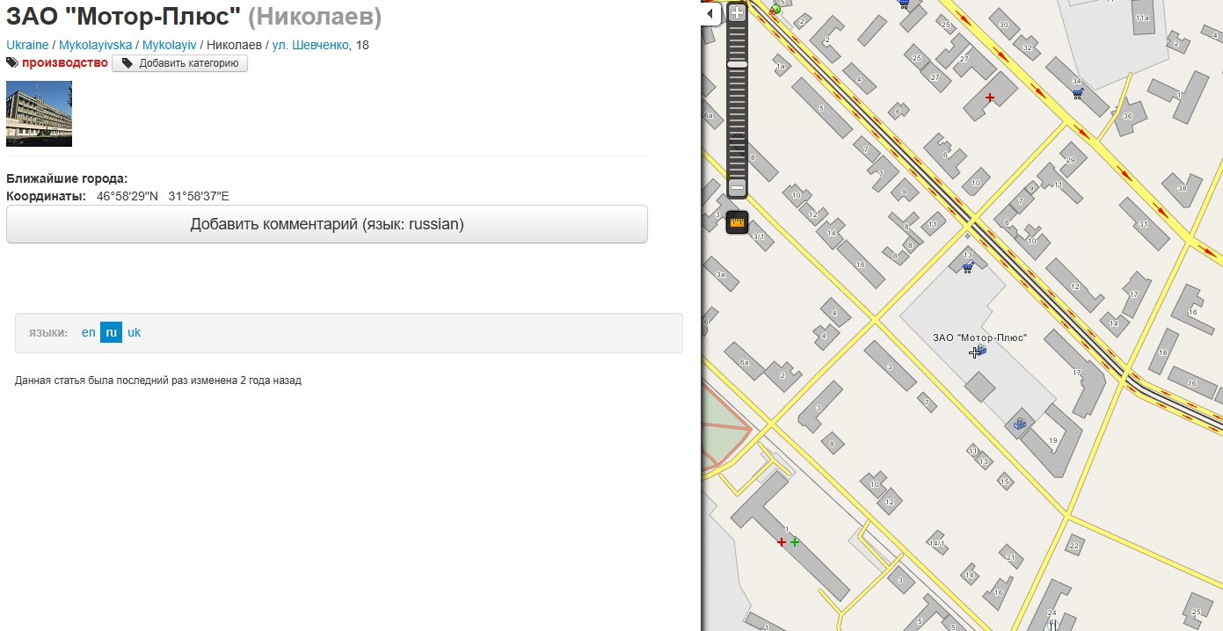Click the shopping cart icon near building 34

pos(1078,92)
